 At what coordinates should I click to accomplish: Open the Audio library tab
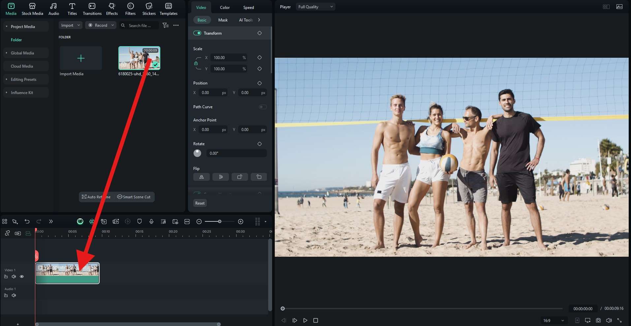pos(53,9)
